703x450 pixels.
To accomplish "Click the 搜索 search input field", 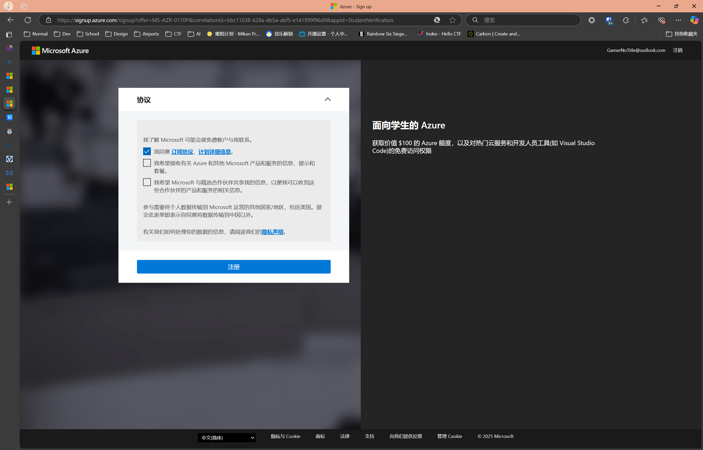I will (526, 20).
